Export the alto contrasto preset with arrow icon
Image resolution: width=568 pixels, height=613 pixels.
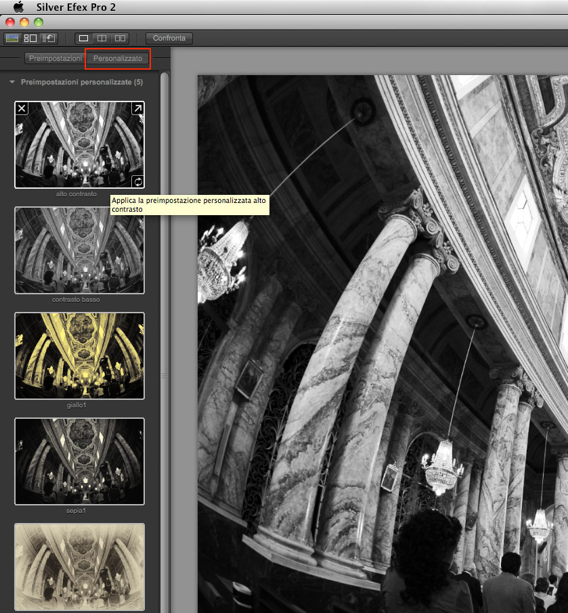point(137,108)
